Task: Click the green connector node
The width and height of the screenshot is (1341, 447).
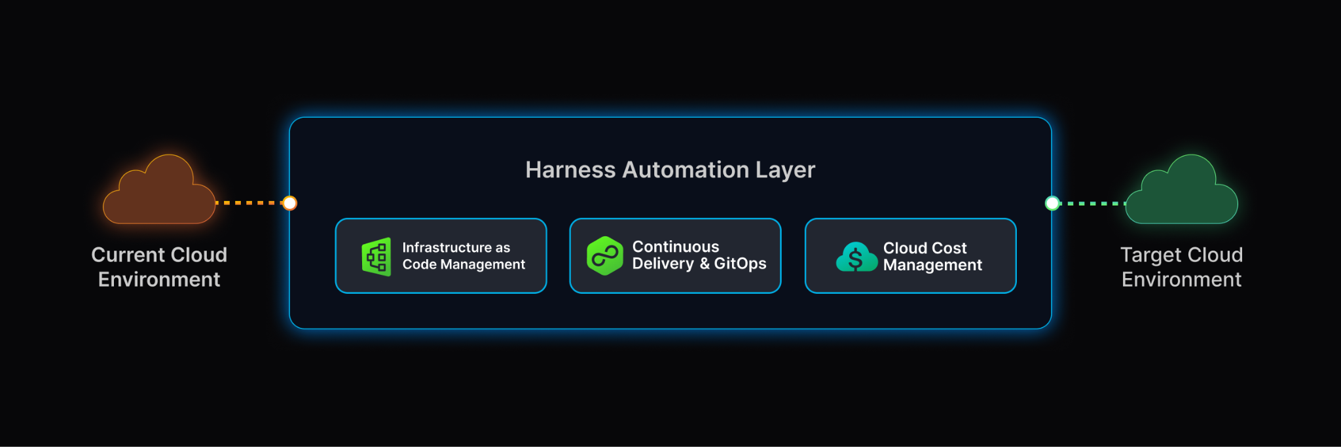Action: (1052, 203)
